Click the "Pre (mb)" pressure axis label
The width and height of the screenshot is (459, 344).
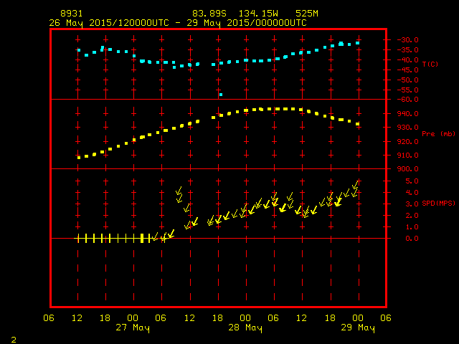(438, 134)
